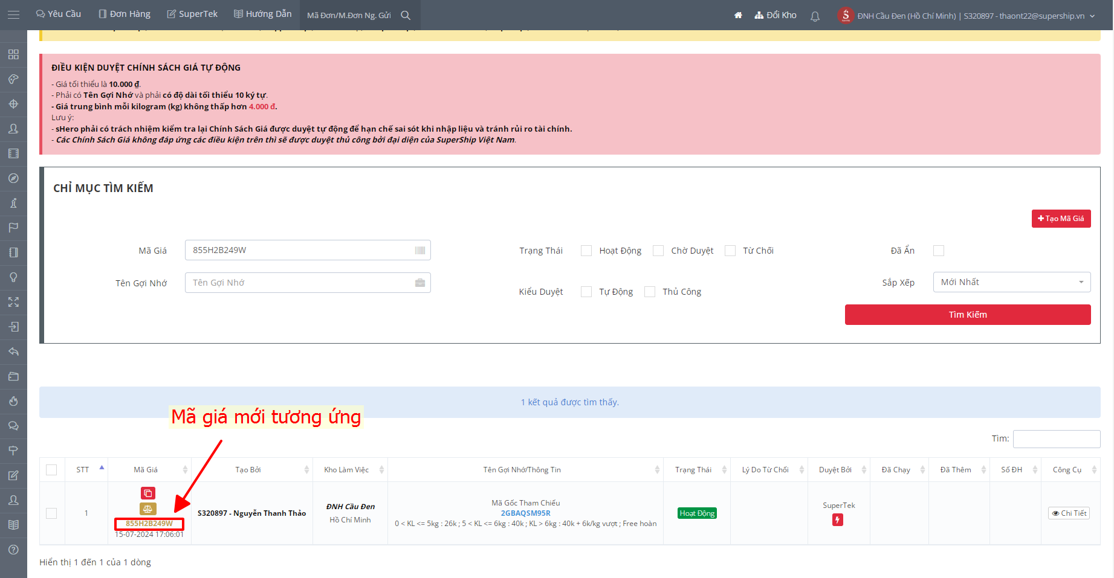
Task: Click the light bulb icon in sidebar
Action: (13, 277)
